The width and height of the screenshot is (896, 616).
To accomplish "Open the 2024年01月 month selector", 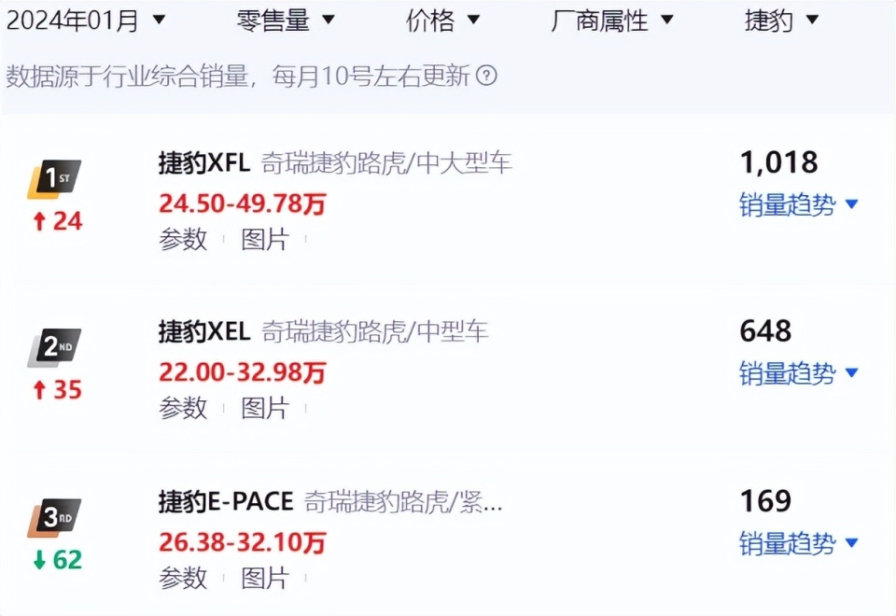I will click(89, 20).
